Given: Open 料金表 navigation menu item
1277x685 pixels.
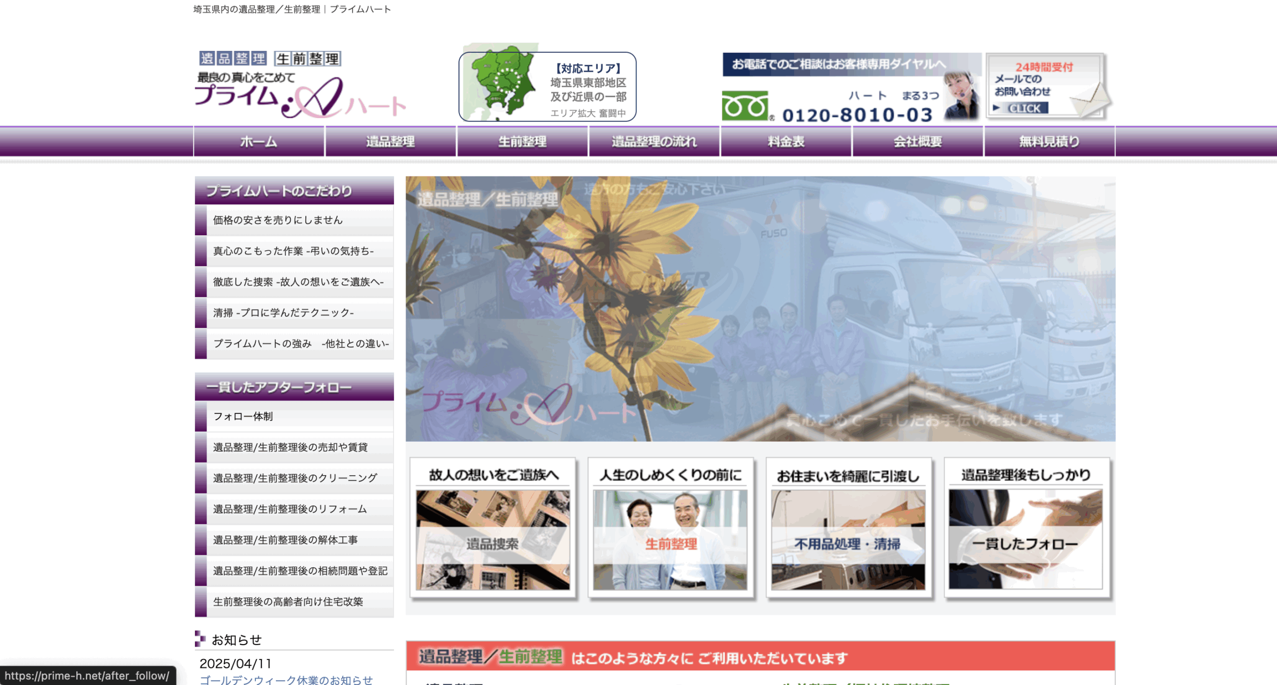Looking at the screenshot, I should click(786, 142).
